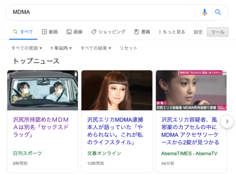Click AbemaTIMES - AbemaTV source label
The height and width of the screenshot is (175, 236).
click(189, 153)
